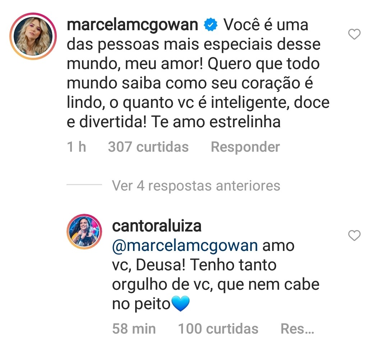Open the cantoraluiza username link
The image size is (367, 353).
[x=157, y=226]
